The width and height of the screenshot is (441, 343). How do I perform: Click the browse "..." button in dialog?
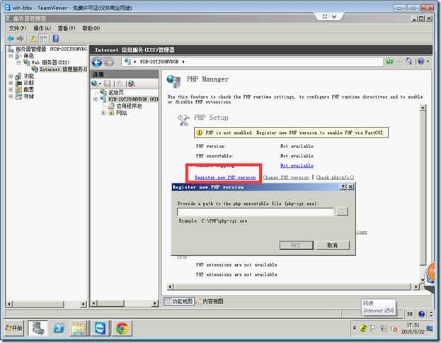coord(342,211)
